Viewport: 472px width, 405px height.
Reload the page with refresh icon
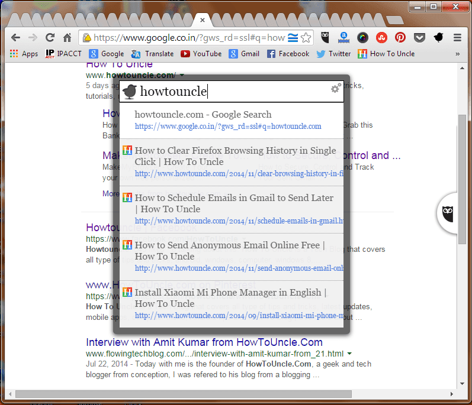click(x=50, y=38)
